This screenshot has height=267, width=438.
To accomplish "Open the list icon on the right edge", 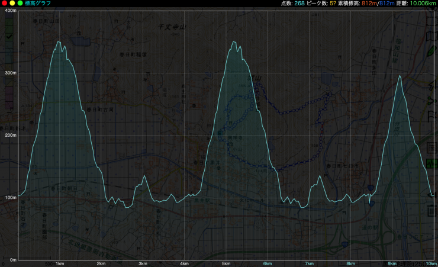I will click(x=433, y=147).
